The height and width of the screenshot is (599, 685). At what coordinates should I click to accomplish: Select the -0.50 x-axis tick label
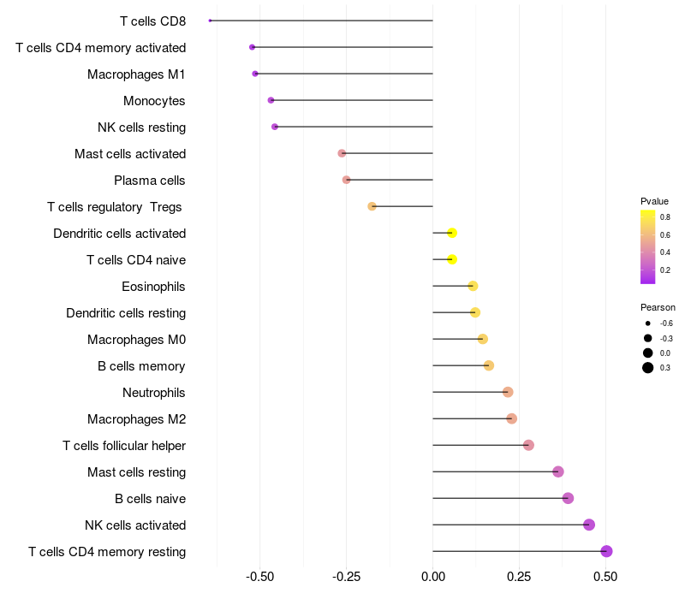click(259, 577)
